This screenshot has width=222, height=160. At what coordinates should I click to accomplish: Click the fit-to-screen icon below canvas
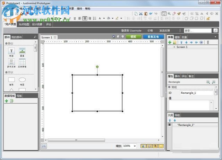(x=44, y=146)
